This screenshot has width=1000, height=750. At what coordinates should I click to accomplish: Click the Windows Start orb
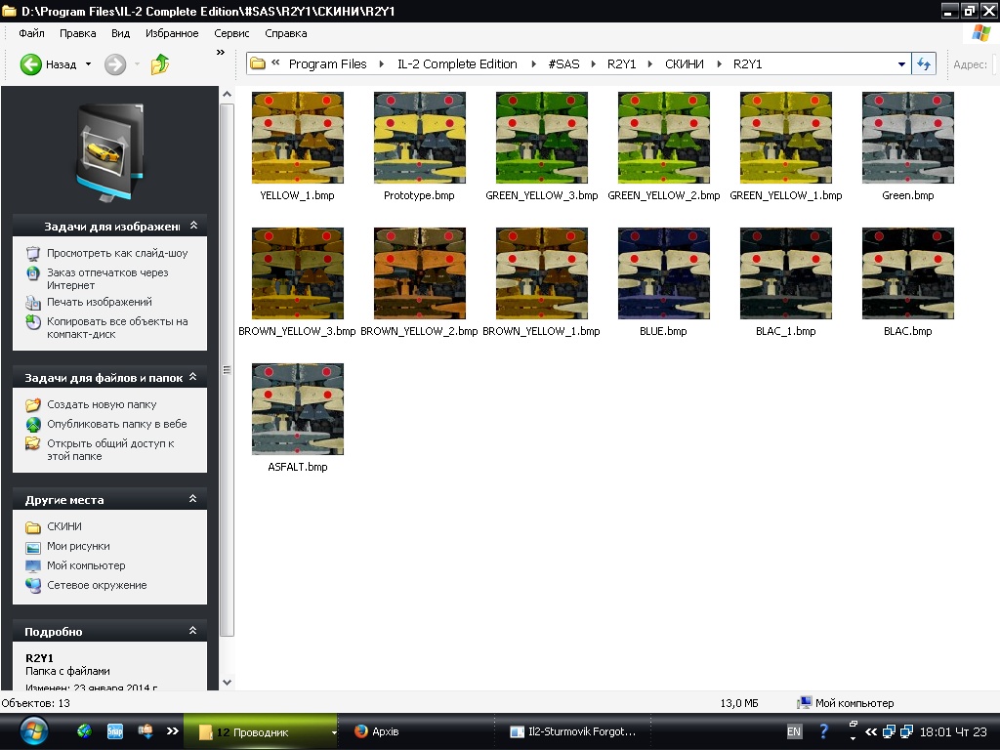[x=33, y=730]
